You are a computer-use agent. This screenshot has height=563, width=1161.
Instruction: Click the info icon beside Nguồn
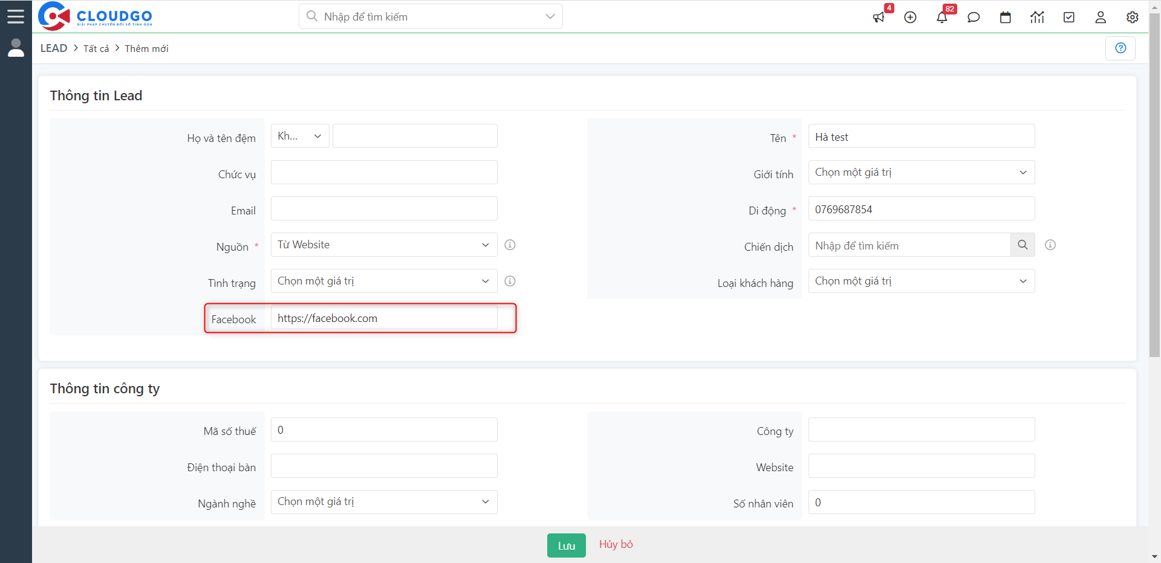click(x=510, y=245)
